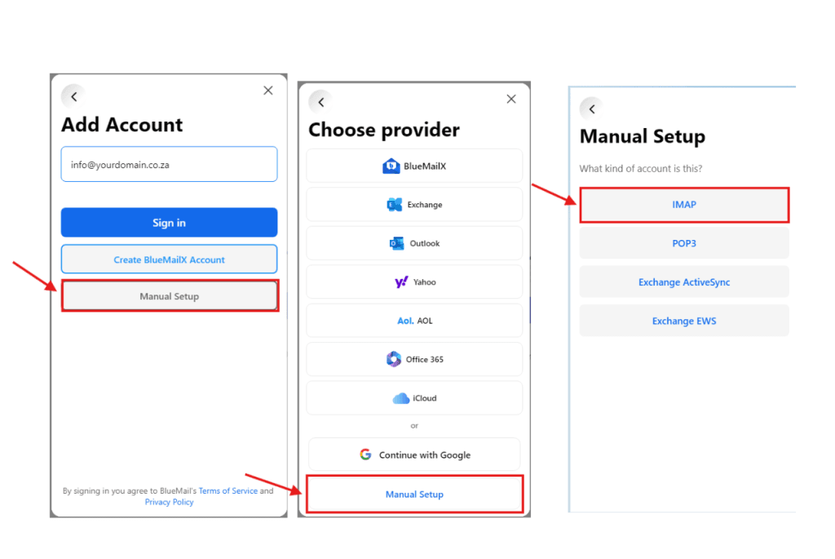Pick Outlook from provider list
835x559 pixels.
414,243
